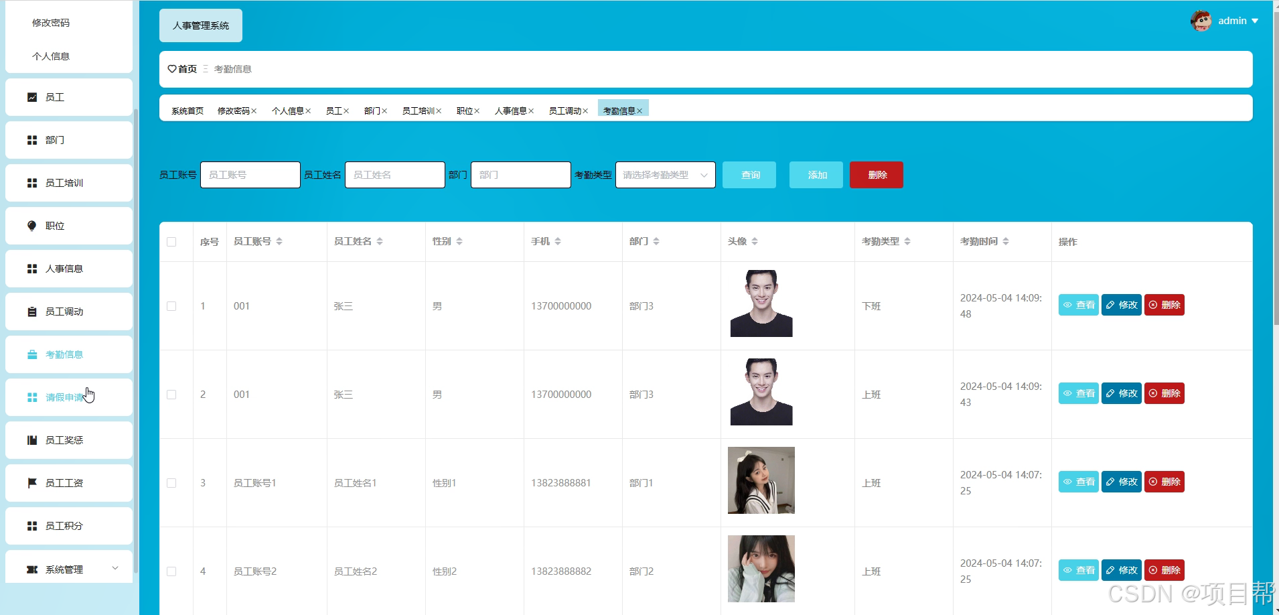Click the 员工姓名 search input

(x=395, y=175)
